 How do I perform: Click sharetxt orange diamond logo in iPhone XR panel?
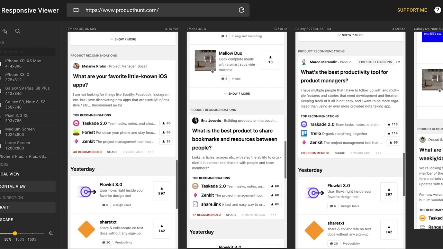(86, 230)
